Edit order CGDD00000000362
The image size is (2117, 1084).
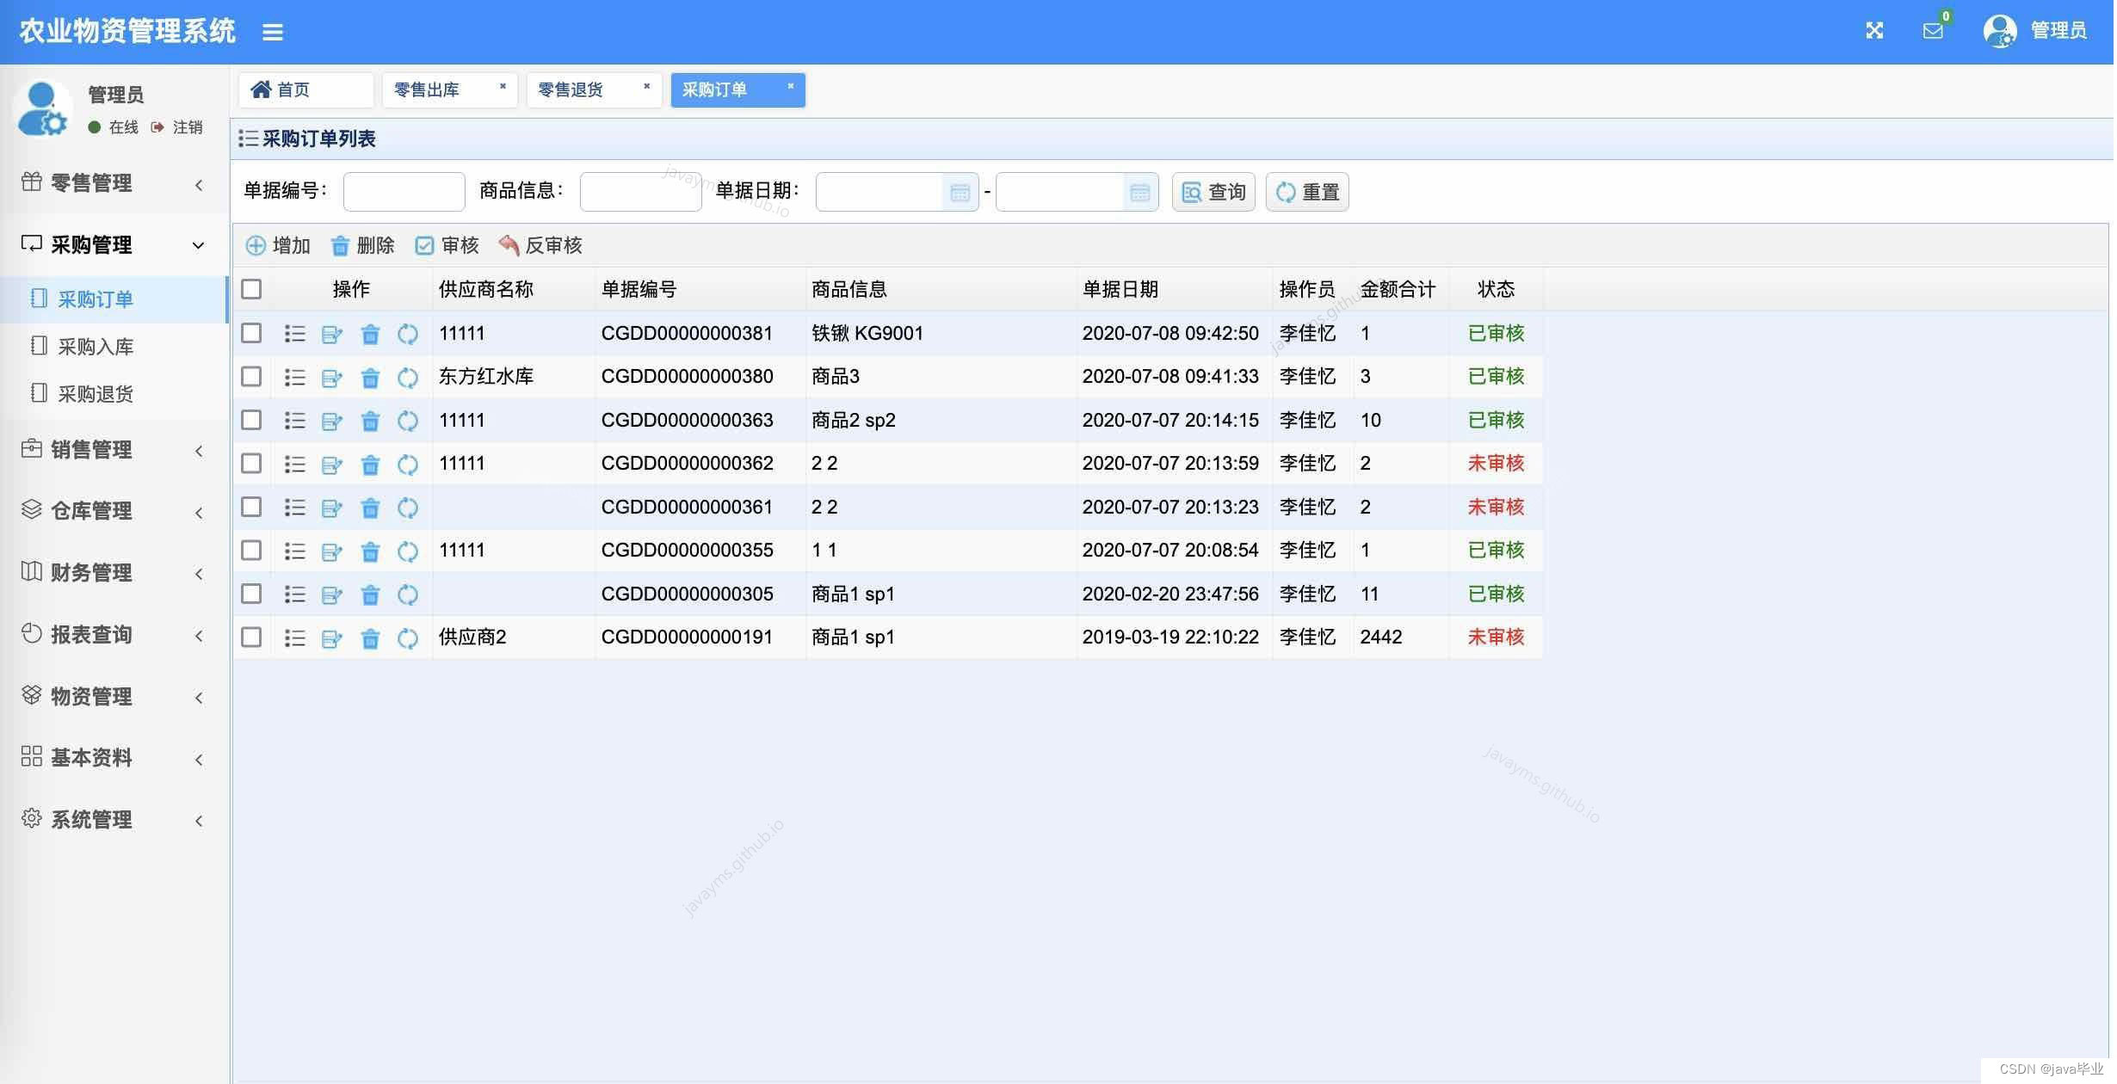point(332,464)
